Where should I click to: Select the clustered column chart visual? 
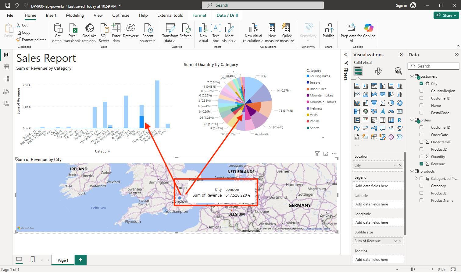tap(383, 86)
